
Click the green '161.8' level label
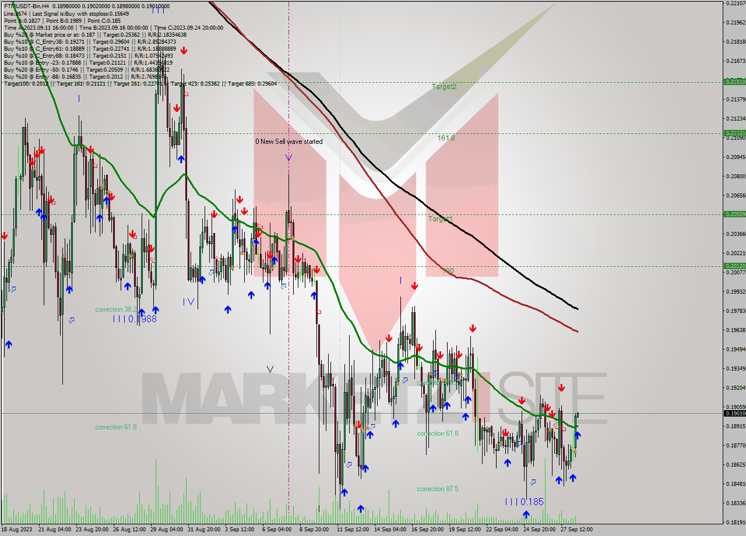point(446,138)
